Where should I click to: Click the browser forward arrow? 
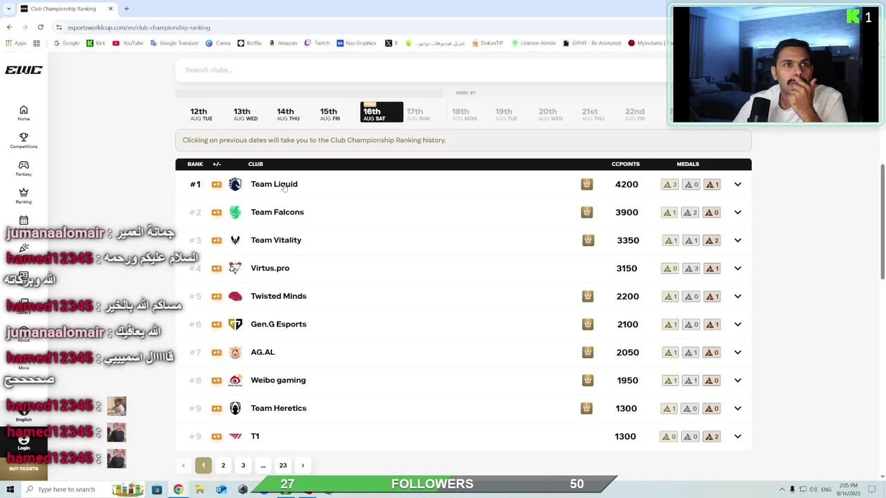pos(25,27)
